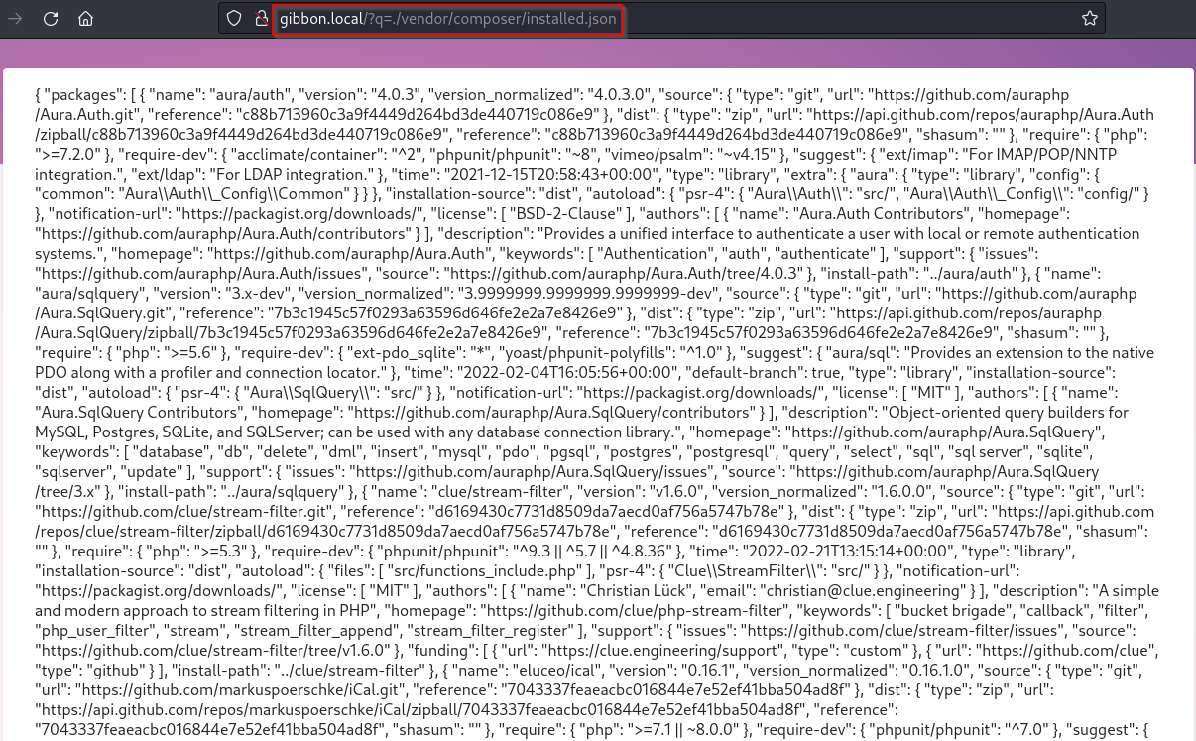Focus the gibbon.local address bar field
This screenshot has width=1196, height=741.
659,18
